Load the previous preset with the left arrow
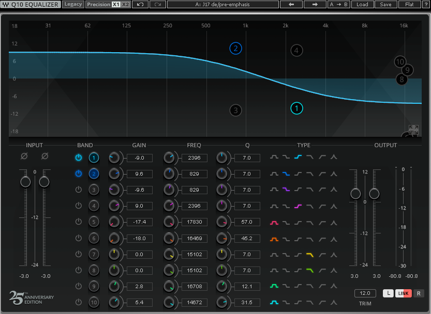Screen dimensions: 431x314 (x=291, y=5)
